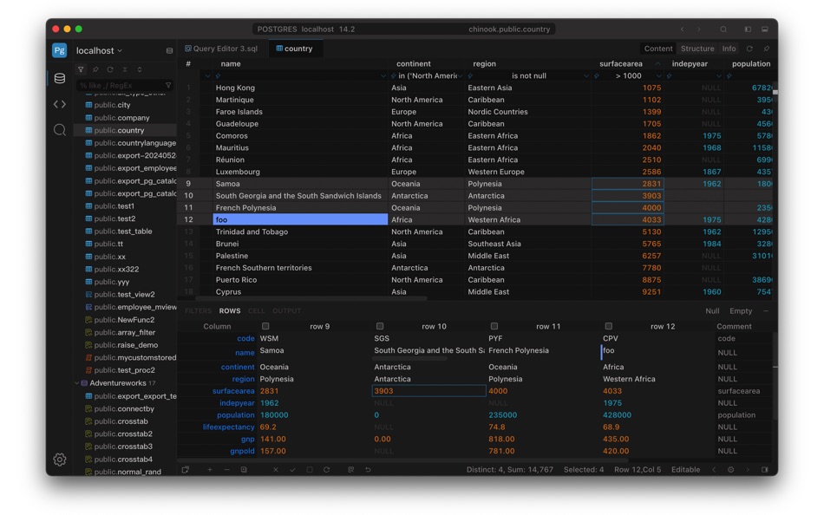This screenshot has width=824, height=515.
Task: Discard changes with X icon in bottom toolbar
Action: click(275, 469)
